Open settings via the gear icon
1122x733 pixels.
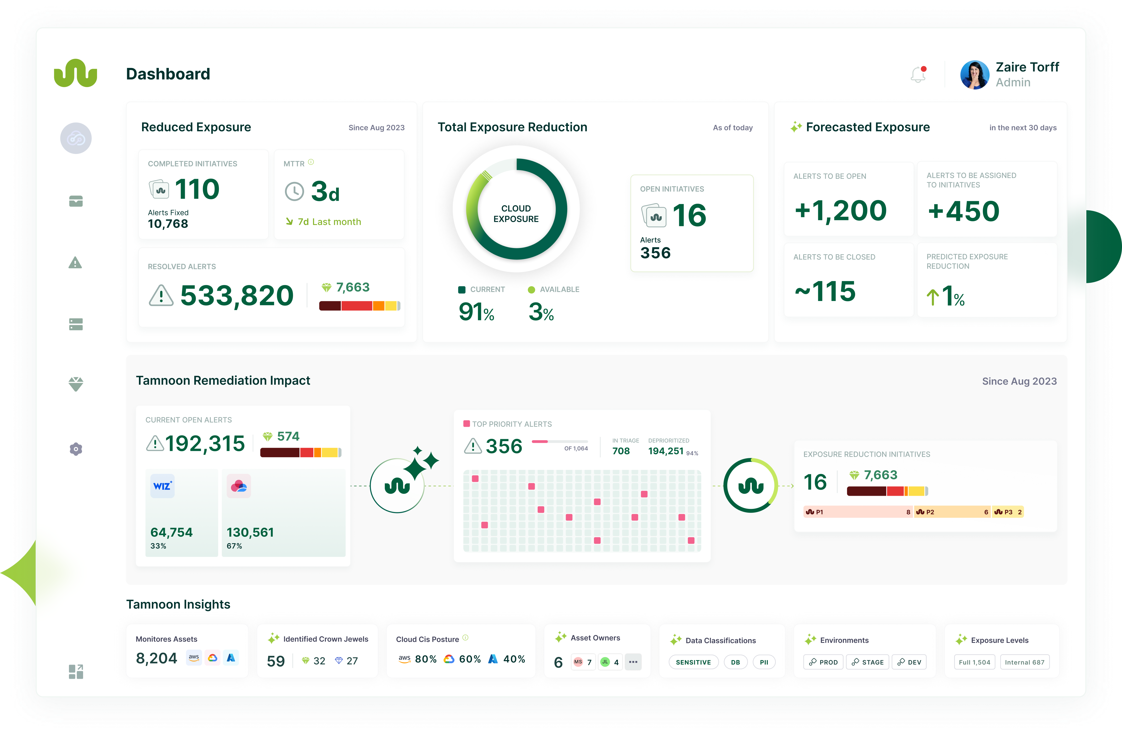click(x=75, y=449)
